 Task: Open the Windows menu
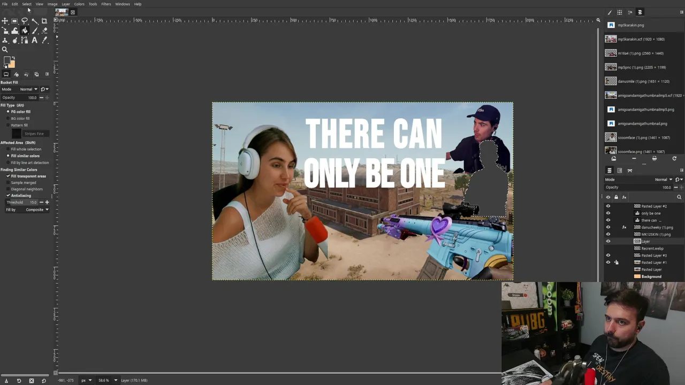coord(123,4)
